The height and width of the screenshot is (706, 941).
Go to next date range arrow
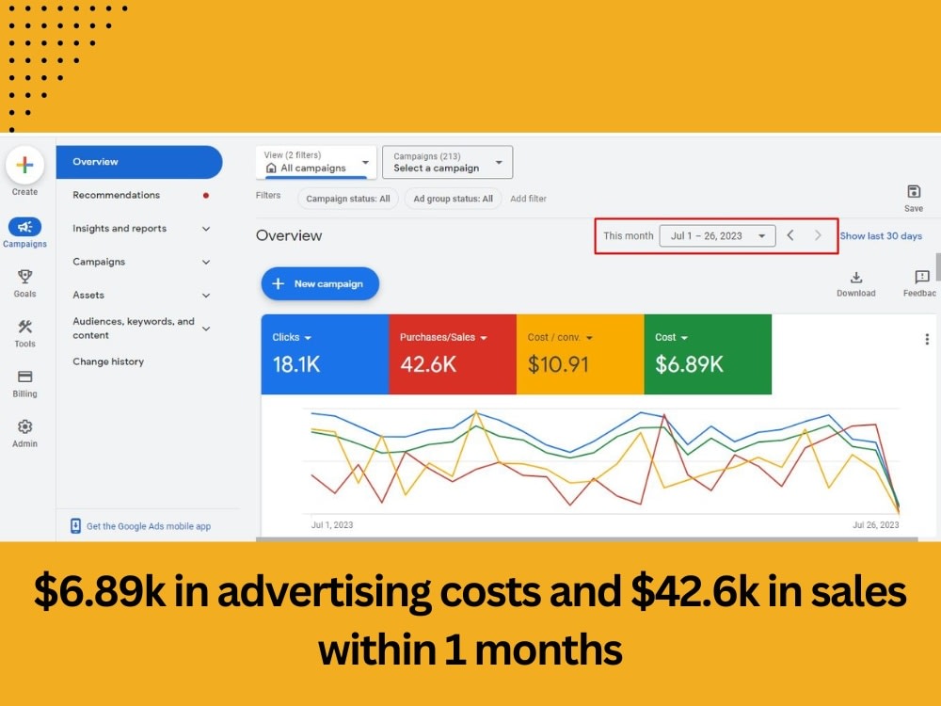coord(818,235)
